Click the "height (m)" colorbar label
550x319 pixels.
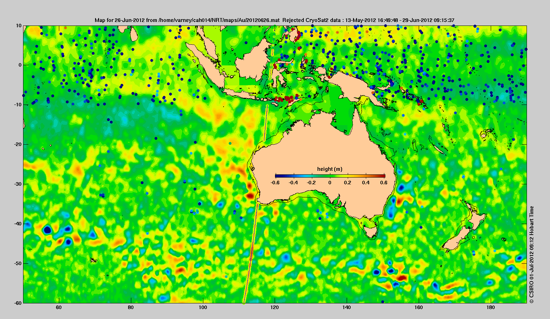pos(330,169)
